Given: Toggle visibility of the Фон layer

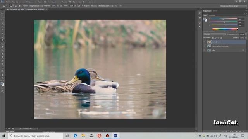Looking at the screenshot, I should pos(204,50).
